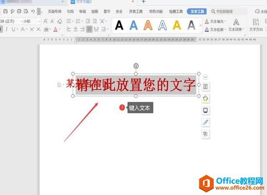267x195 pixels.
Task: Click the Print icon in quick access toolbar
Action: click(x=19, y=11)
